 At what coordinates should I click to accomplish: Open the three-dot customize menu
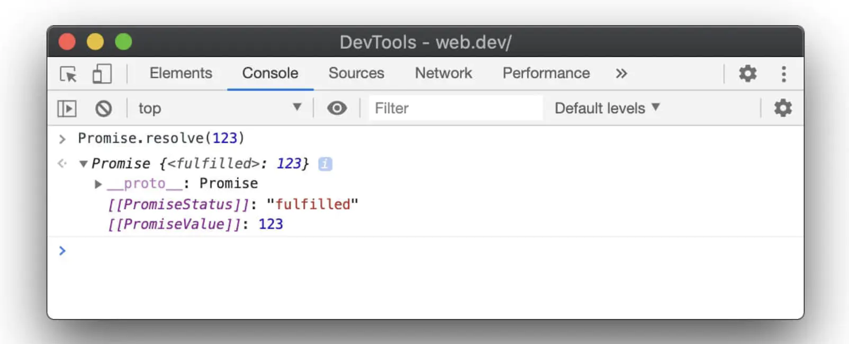click(x=783, y=74)
